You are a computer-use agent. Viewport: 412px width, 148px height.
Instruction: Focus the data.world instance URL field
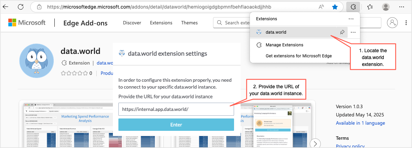[x=176, y=109]
